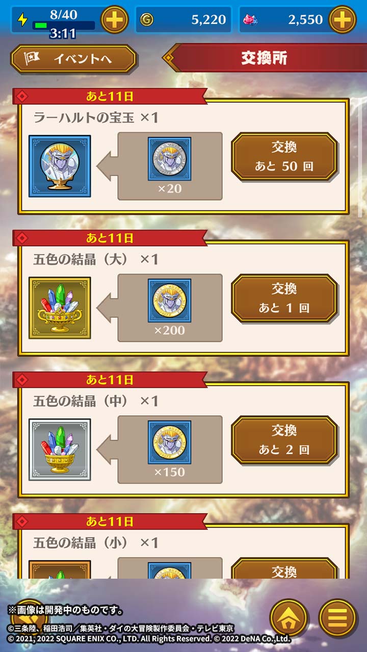The height and width of the screenshot is (652, 367).
Task: Click the gold coin G icon
Action: pyautogui.click(x=147, y=20)
